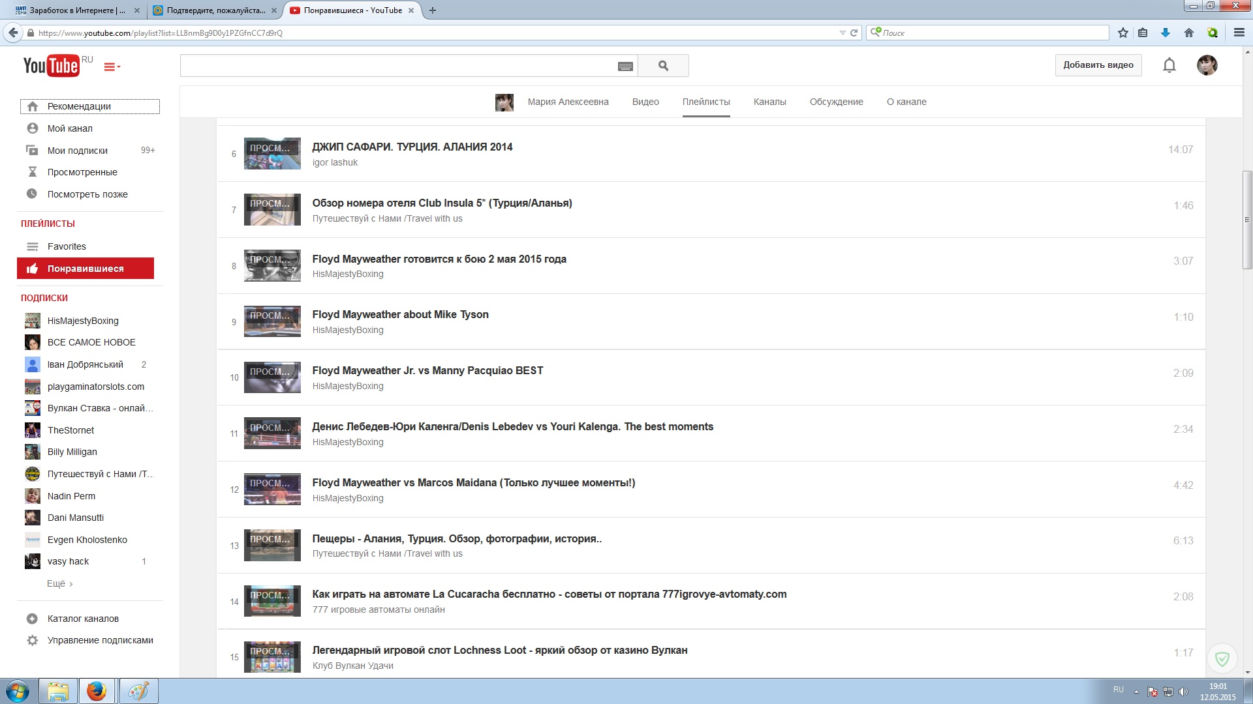1253x704 pixels.
Task: Click browser back arrow
Action: [x=13, y=33]
